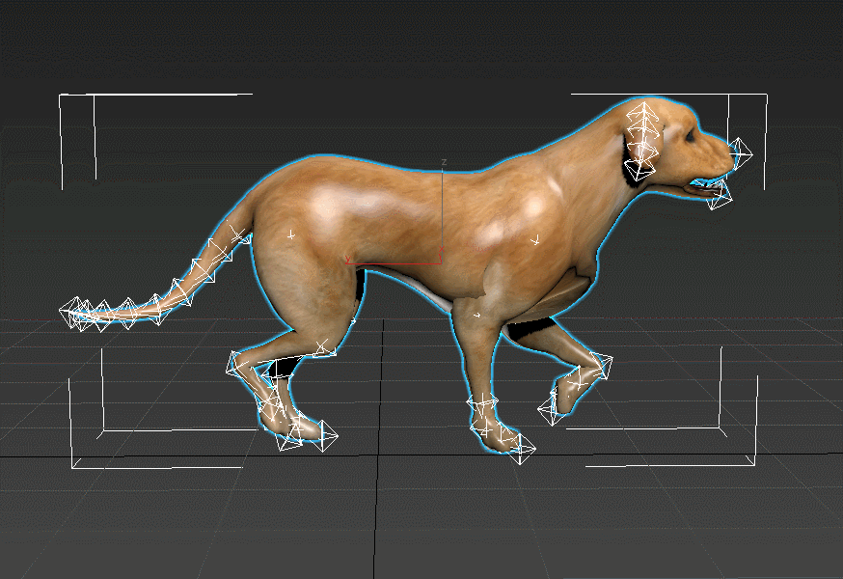
Task: Click the dog's eye on the mesh
Action: pyautogui.click(x=690, y=136)
